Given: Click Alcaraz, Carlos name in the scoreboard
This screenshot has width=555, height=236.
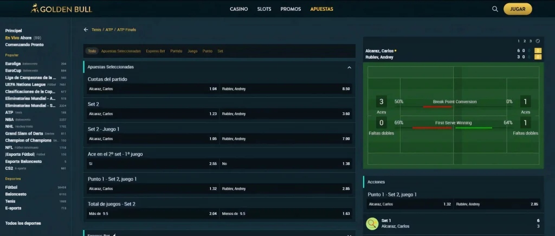Looking at the screenshot, I should (379, 50).
